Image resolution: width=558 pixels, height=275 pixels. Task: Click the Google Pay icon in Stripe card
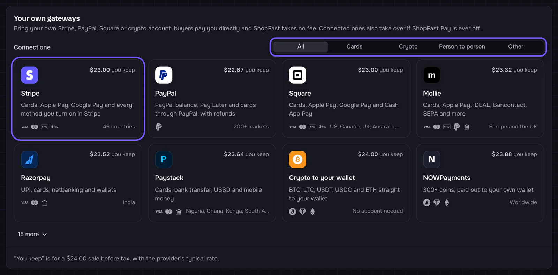pos(54,127)
